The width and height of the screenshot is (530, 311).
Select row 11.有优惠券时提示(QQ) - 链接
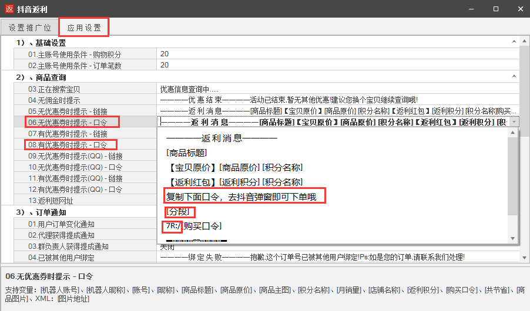85,178
